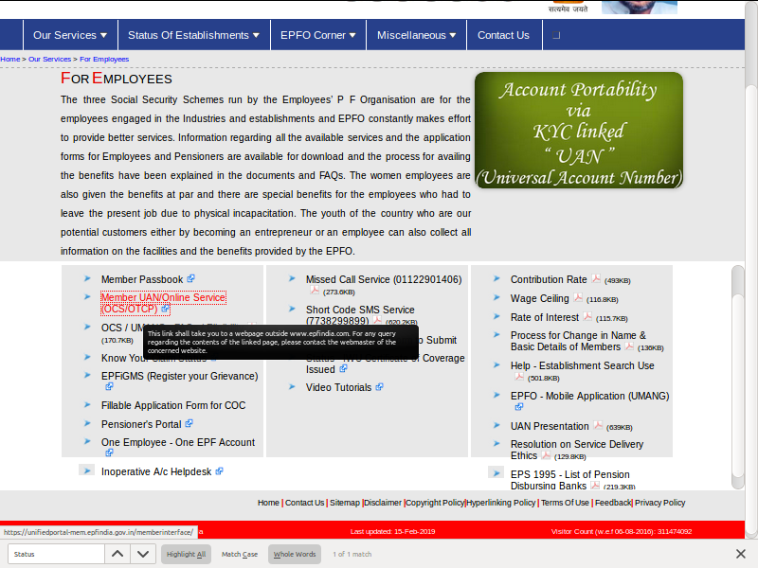The width and height of the screenshot is (758, 568).
Task: Click external link icon after Video Tutorials
Action: click(x=379, y=386)
